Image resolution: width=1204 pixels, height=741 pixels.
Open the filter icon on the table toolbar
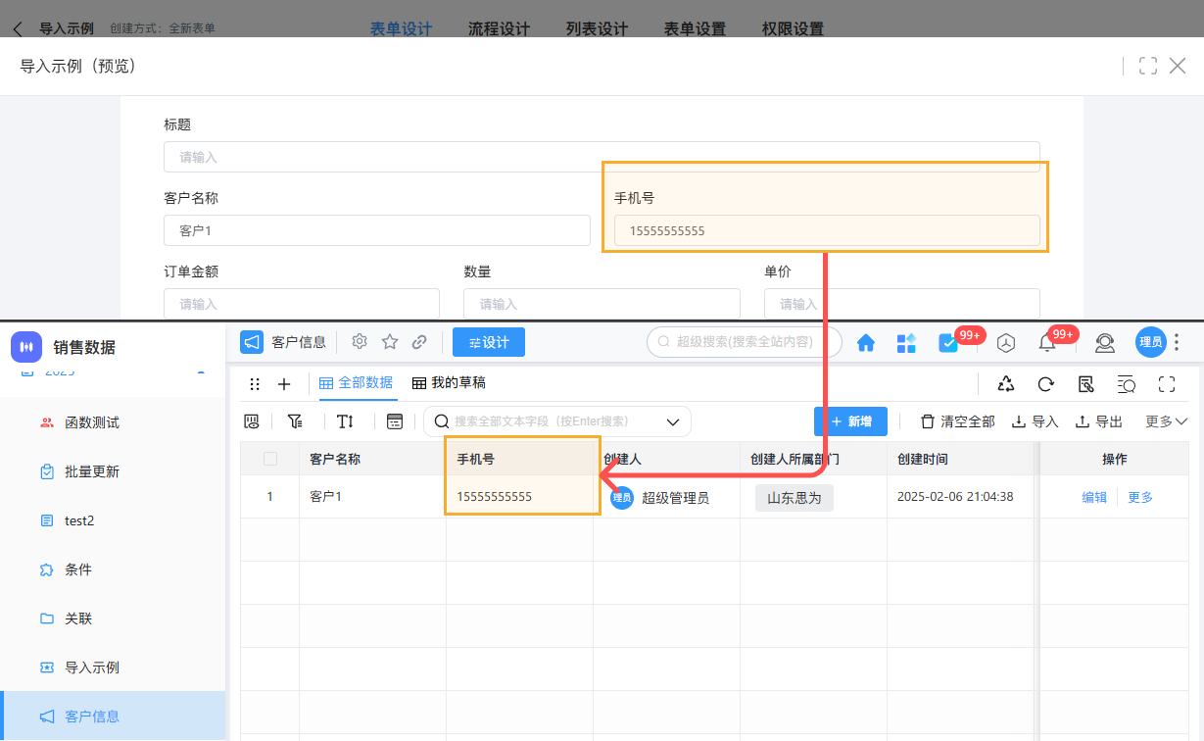(295, 420)
